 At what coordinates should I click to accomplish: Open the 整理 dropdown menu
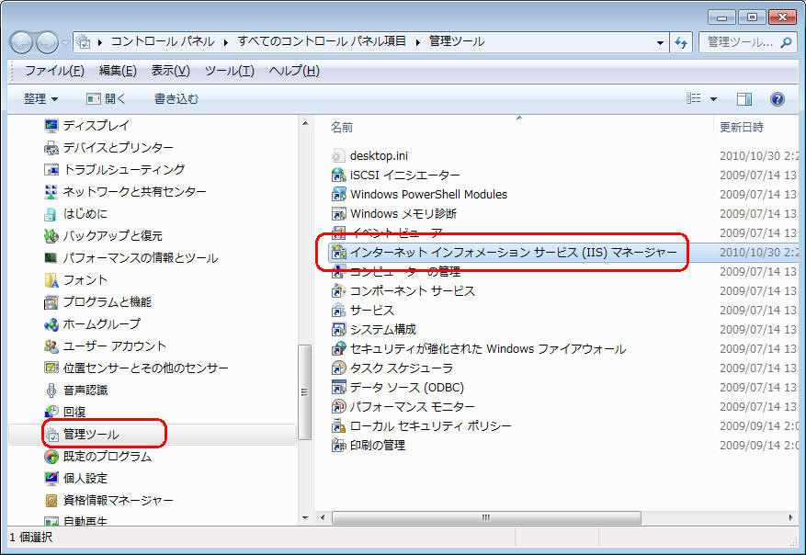coord(41,99)
